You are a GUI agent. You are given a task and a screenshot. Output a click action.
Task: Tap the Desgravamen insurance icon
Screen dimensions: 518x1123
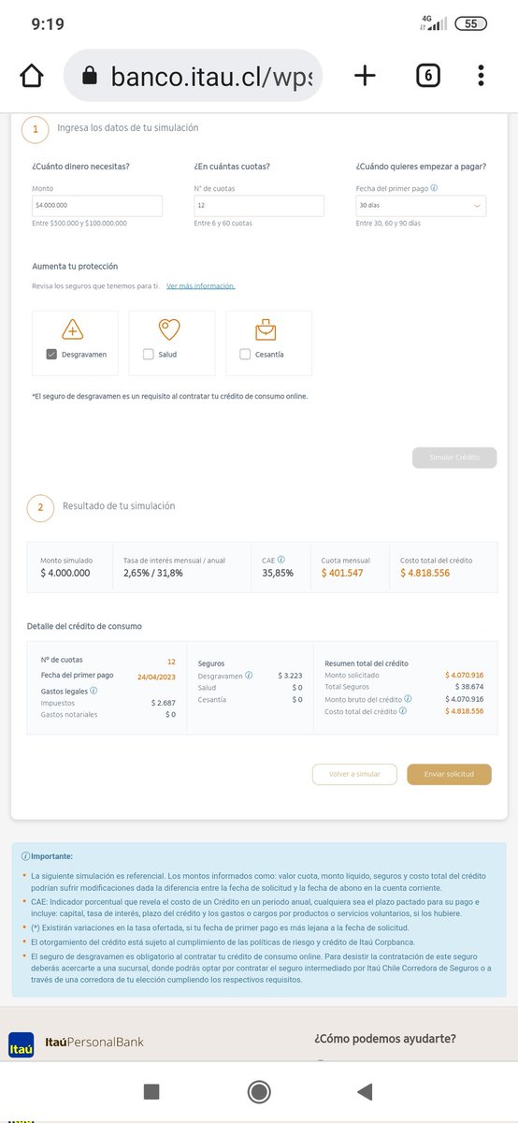coord(73,329)
